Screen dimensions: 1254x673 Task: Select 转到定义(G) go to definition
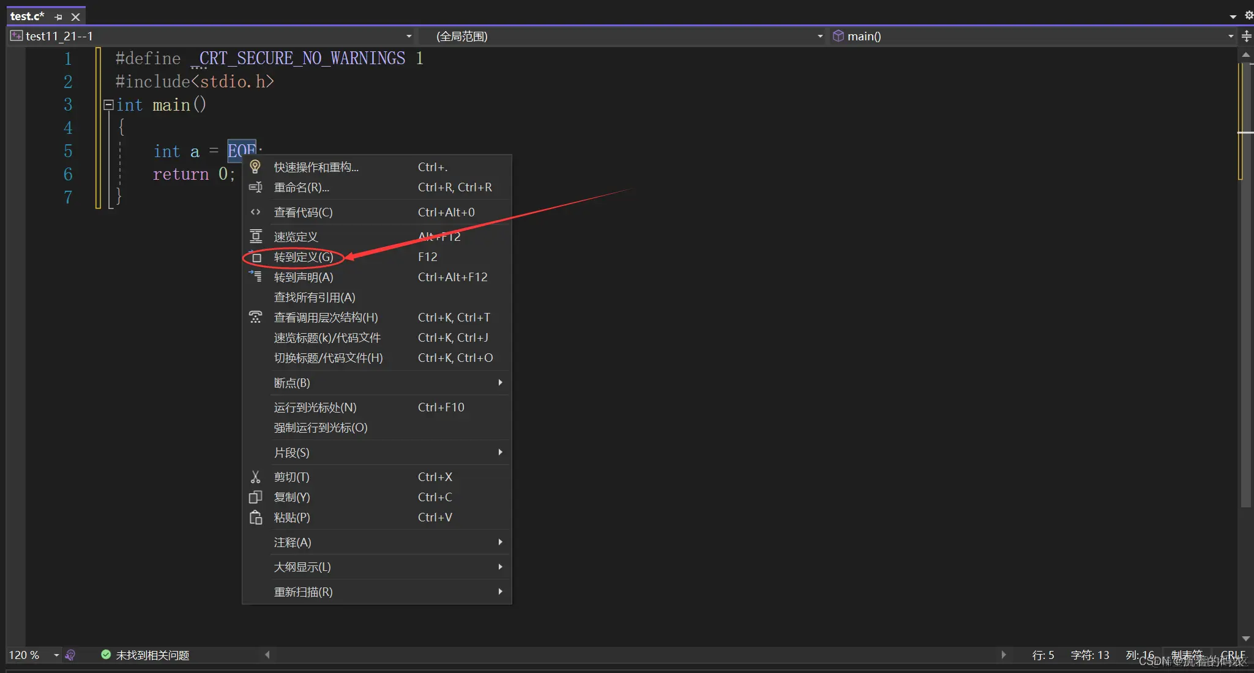pyautogui.click(x=304, y=257)
